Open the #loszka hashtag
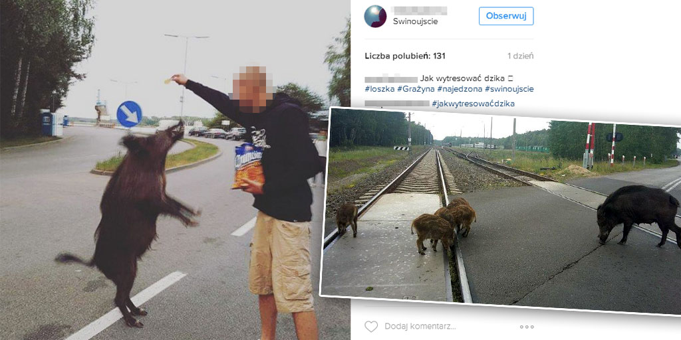 380,89
